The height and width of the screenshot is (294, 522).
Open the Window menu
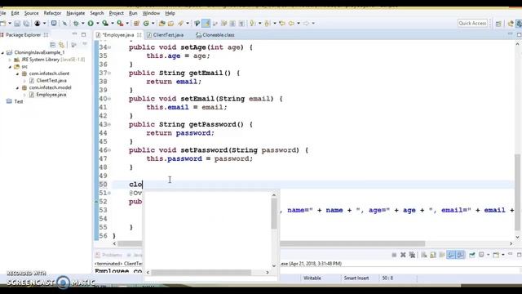pos(151,13)
